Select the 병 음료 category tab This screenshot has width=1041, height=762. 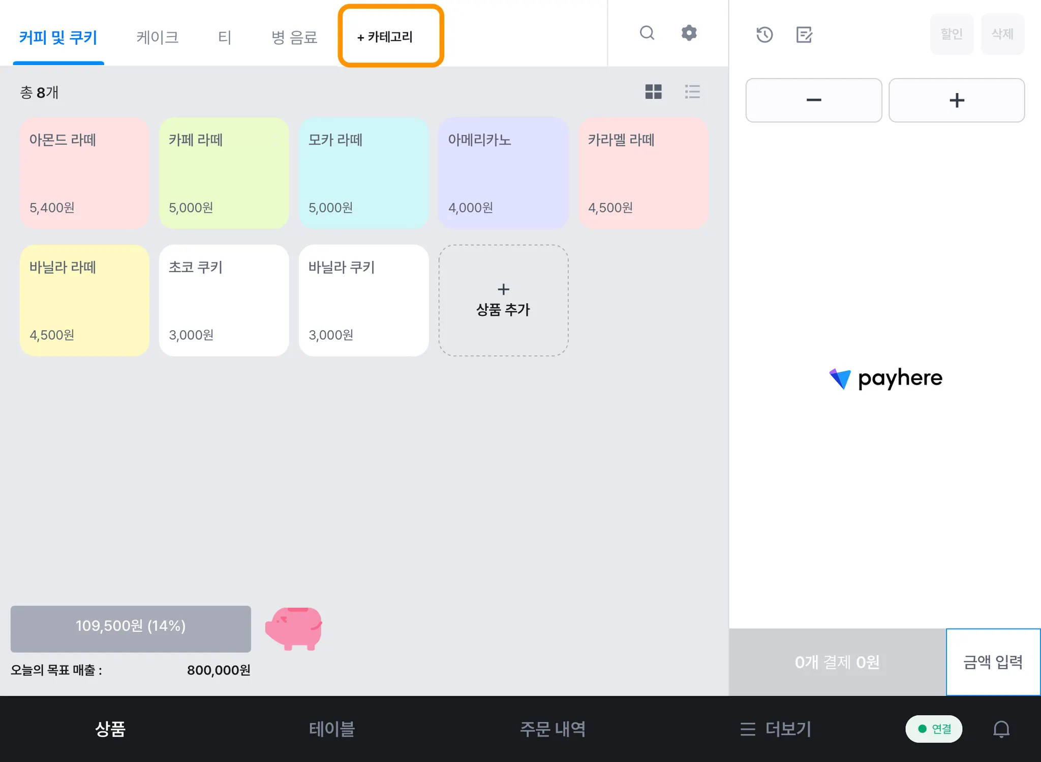click(294, 37)
